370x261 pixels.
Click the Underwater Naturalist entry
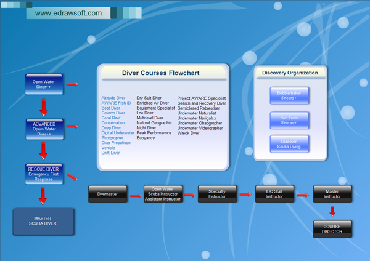(x=197, y=113)
